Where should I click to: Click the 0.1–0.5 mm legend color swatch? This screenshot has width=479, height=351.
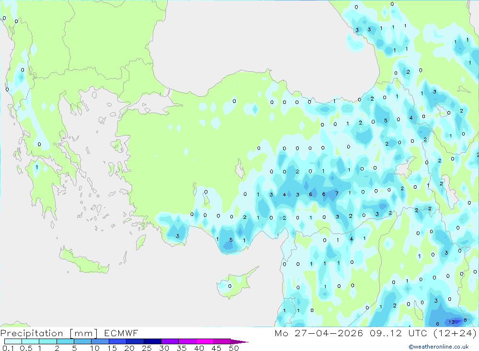[x=13, y=341]
